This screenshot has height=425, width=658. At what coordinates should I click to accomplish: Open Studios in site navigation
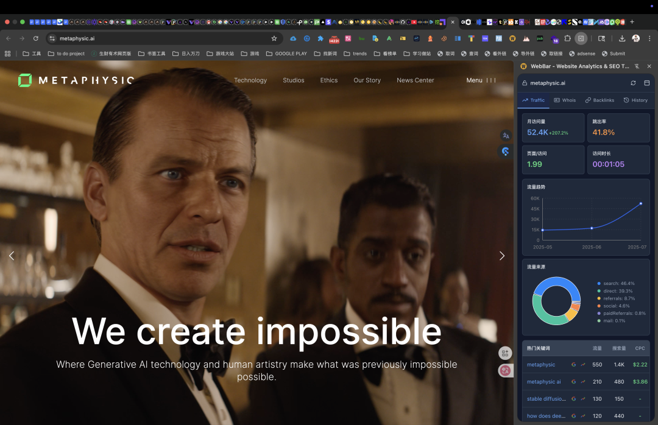pos(293,80)
